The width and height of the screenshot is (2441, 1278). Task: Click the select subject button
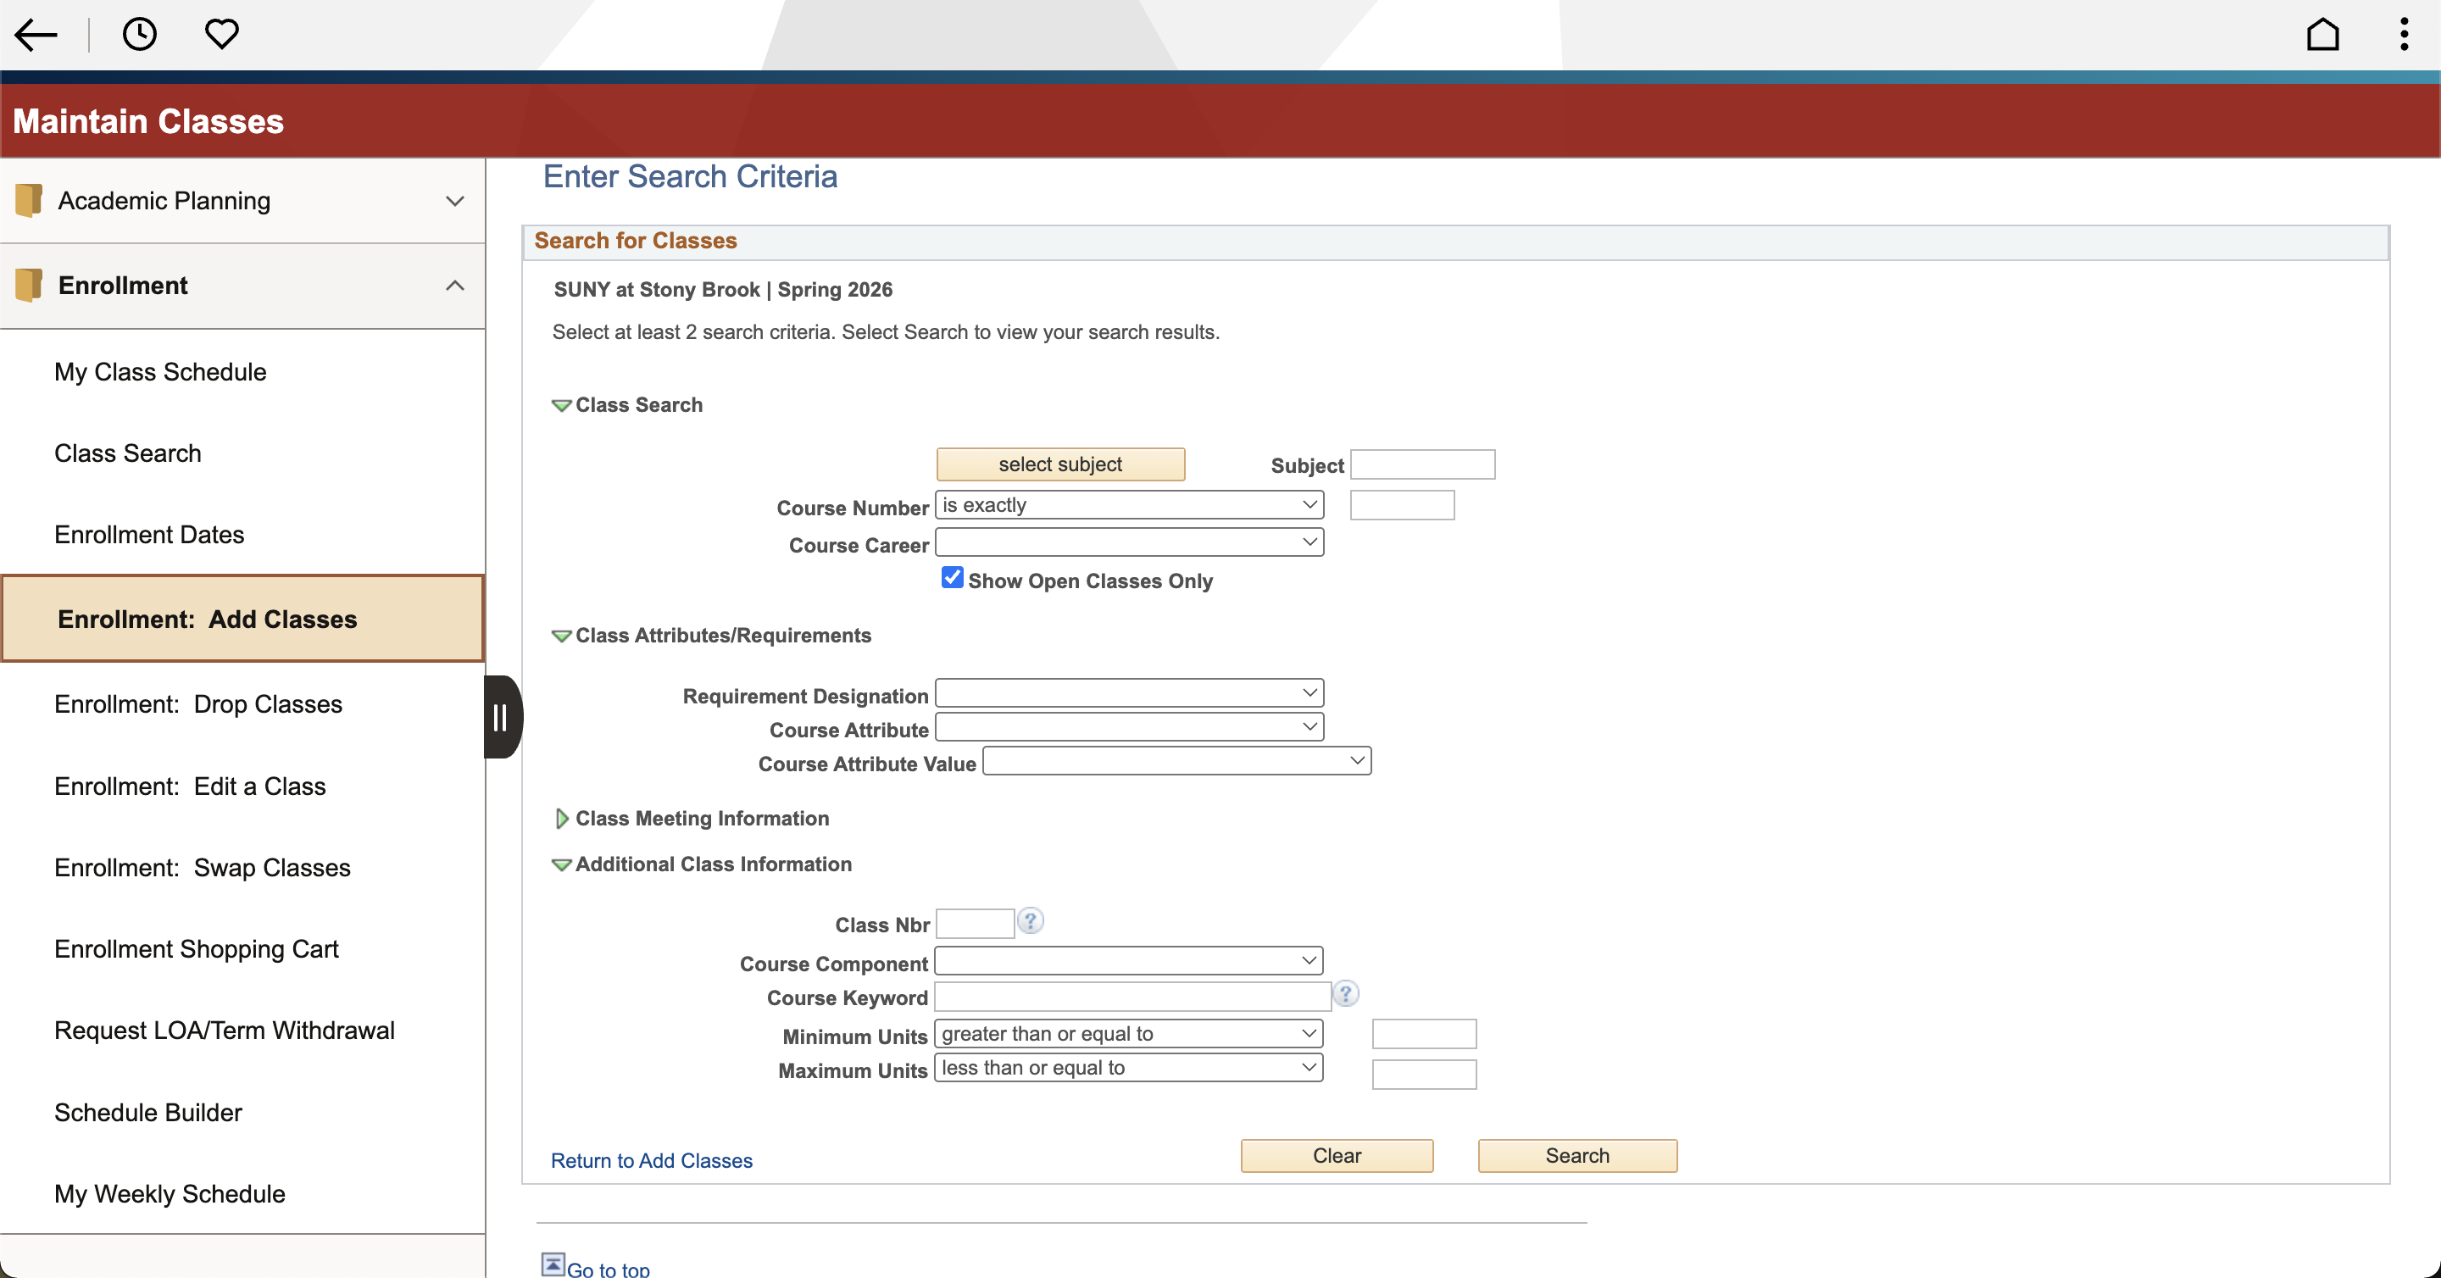(x=1060, y=464)
